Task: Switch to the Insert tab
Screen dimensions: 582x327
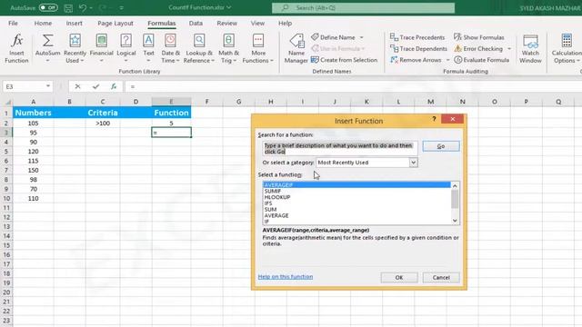Action: 75,23
